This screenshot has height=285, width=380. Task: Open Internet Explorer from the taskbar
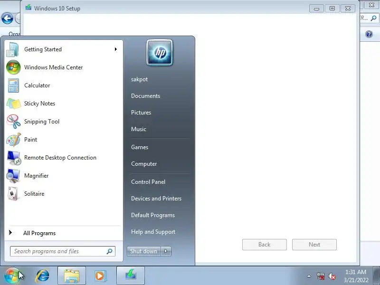[43, 276]
